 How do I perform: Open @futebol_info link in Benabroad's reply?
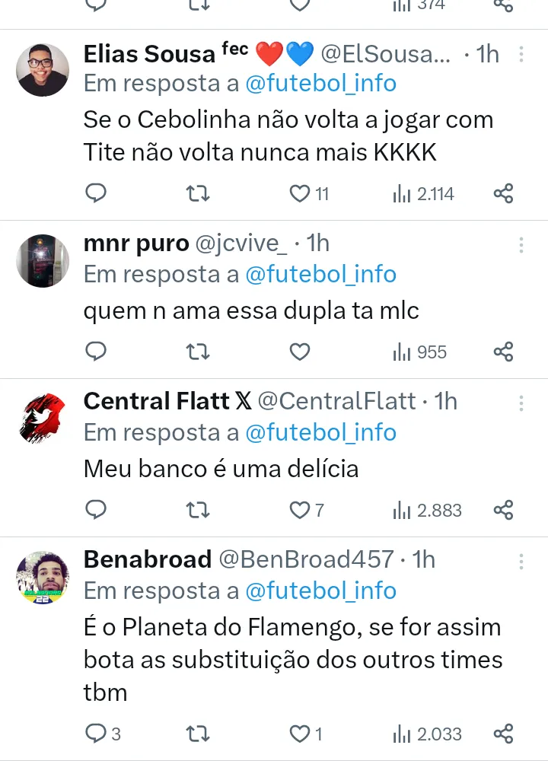320,591
